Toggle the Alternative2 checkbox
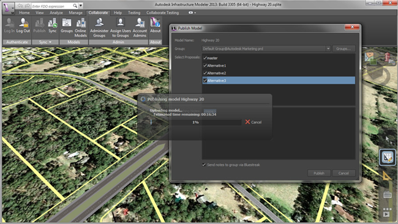The image size is (398, 224). tap(205, 73)
